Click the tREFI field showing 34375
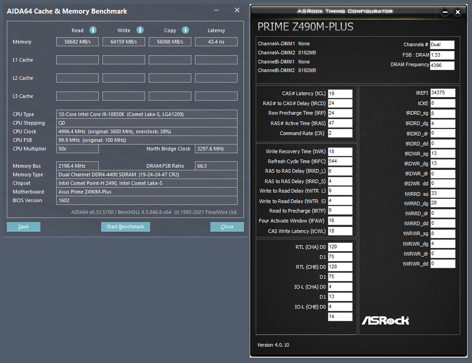This screenshot has height=363, width=472. (443, 92)
